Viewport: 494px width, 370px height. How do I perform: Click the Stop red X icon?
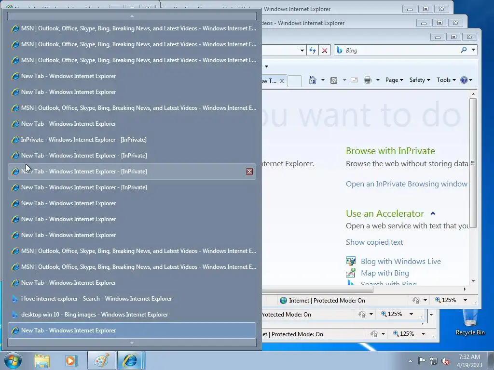(325, 50)
